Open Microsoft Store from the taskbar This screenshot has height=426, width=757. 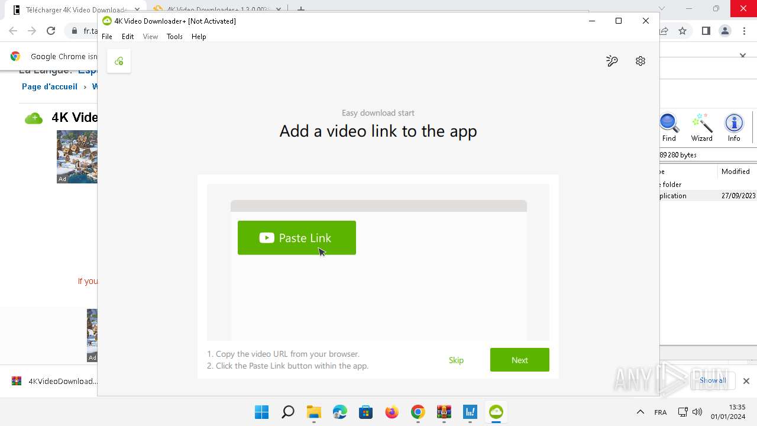click(365, 412)
